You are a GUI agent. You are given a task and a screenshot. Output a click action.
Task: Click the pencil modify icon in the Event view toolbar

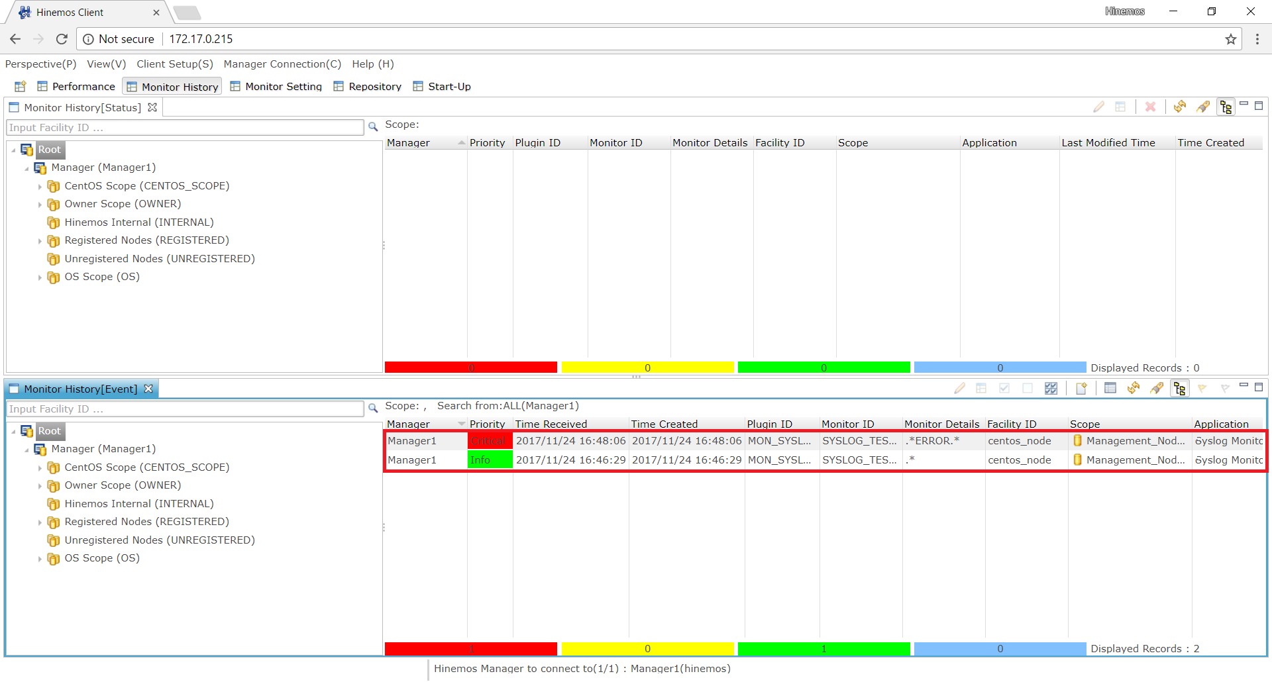pyautogui.click(x=959, y=388)
